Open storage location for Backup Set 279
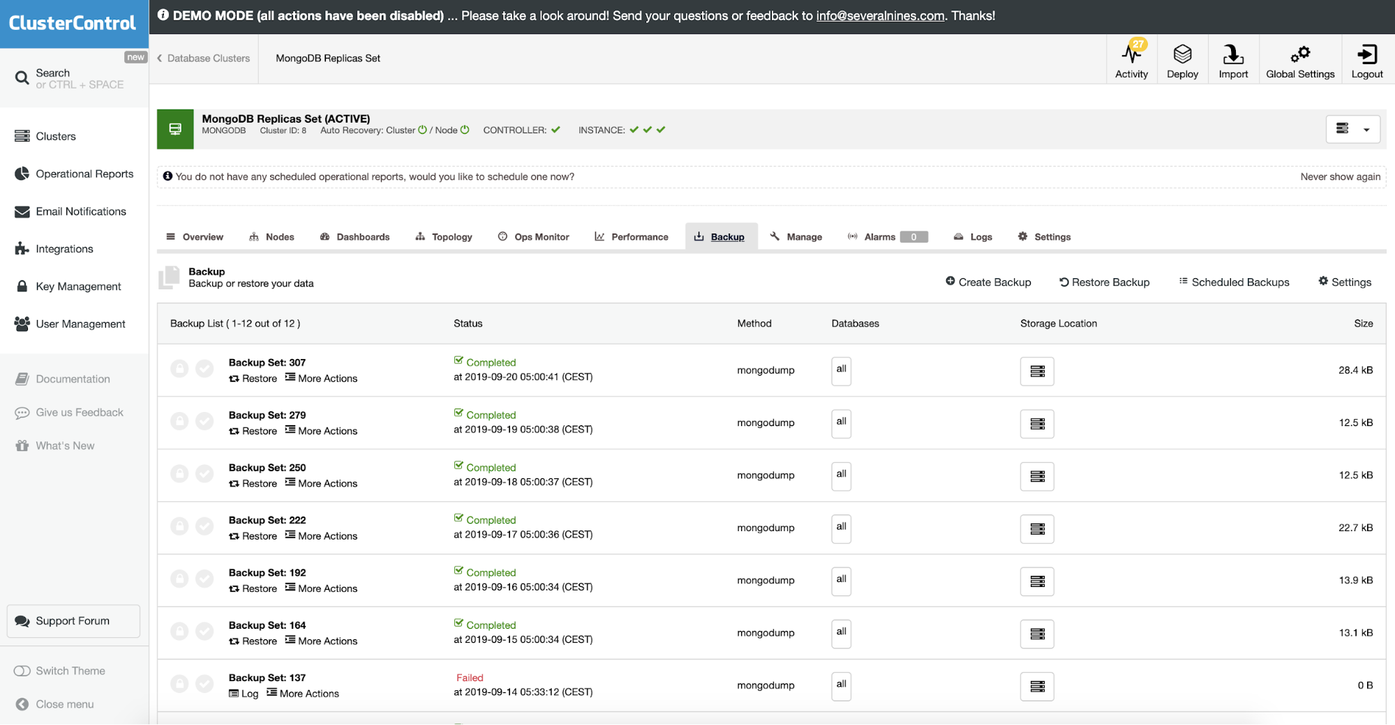The height and width of the screenshot is (725, 1395). (x=1037, y=424)
